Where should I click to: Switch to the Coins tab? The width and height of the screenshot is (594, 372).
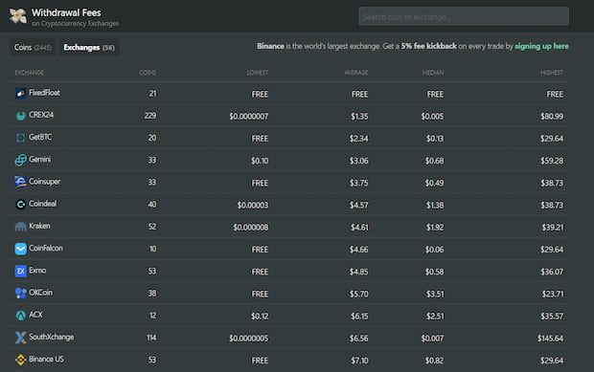coord(33,47)
